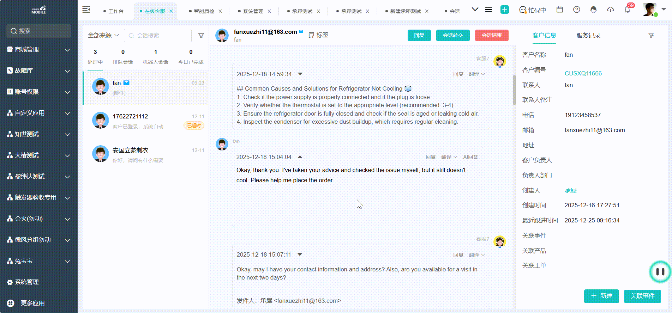This screenshot has height=313, width=672.
Task: Close the 在线客服 tab
Action: pyautogui.click(x=171, y=11)
